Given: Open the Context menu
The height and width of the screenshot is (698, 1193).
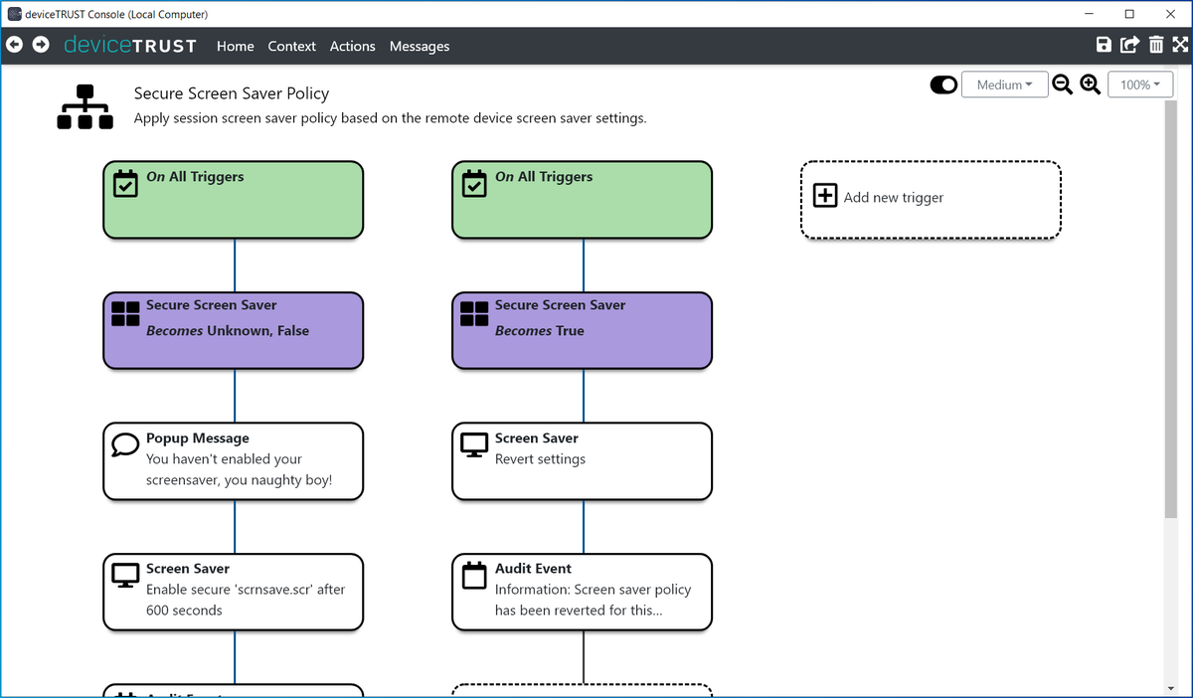Looking at the screenshot, I should coord(292,46).
